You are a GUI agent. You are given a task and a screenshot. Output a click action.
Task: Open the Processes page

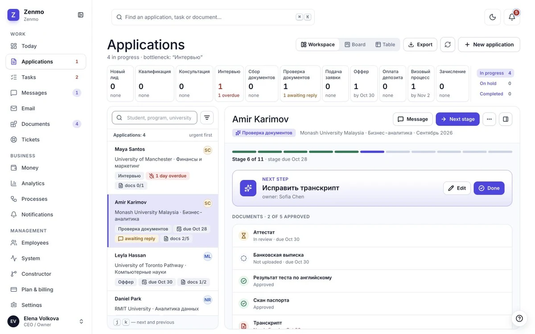pyautogui.click(x=46, y=199)
